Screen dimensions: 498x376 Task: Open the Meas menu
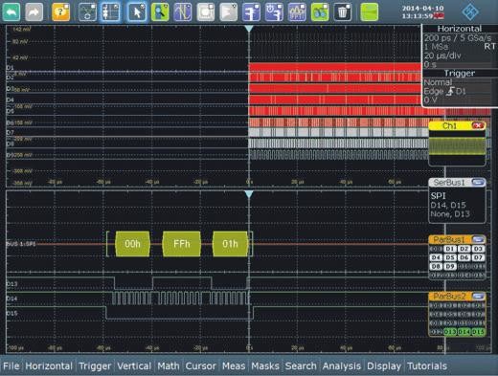click(x=234, y=365)
